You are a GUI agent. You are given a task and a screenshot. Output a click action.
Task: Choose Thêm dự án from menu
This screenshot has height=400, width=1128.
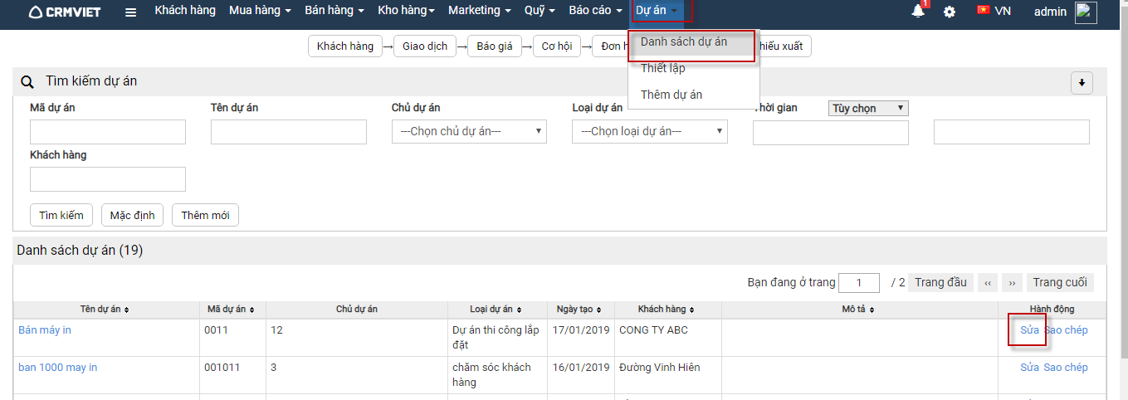[x=671, y=95]
